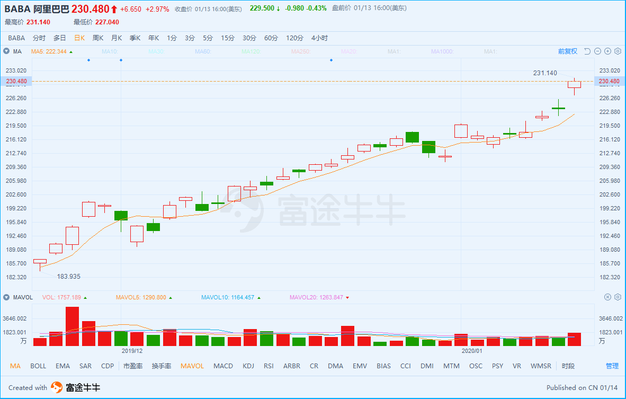Enable the 市盈率 P/E indicator

click(133, 366)
